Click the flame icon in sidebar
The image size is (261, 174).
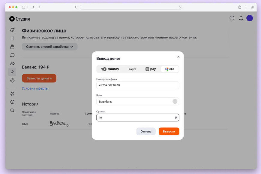coord(12,93)
